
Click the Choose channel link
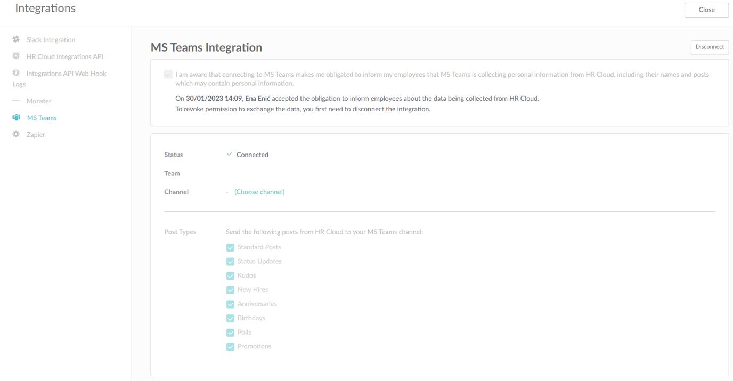(259, 192)
